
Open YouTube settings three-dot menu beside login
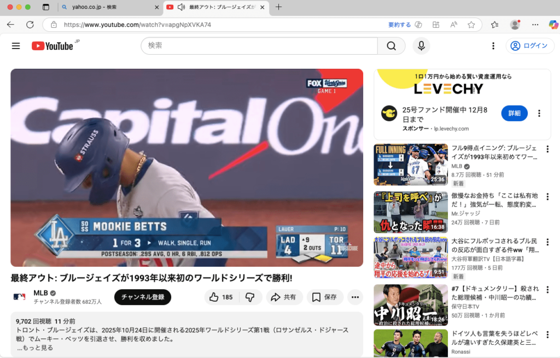click(x=493, y=46)
